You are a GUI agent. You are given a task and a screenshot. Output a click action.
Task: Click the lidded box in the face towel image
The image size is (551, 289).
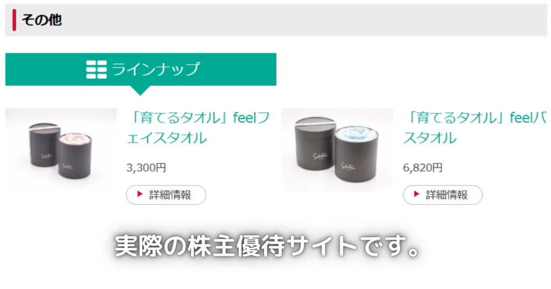pyautogui.click(x=43, y=144)
